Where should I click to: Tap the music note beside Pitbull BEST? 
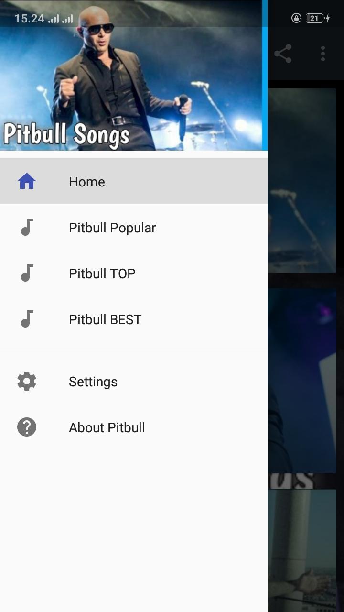(27, 319)
